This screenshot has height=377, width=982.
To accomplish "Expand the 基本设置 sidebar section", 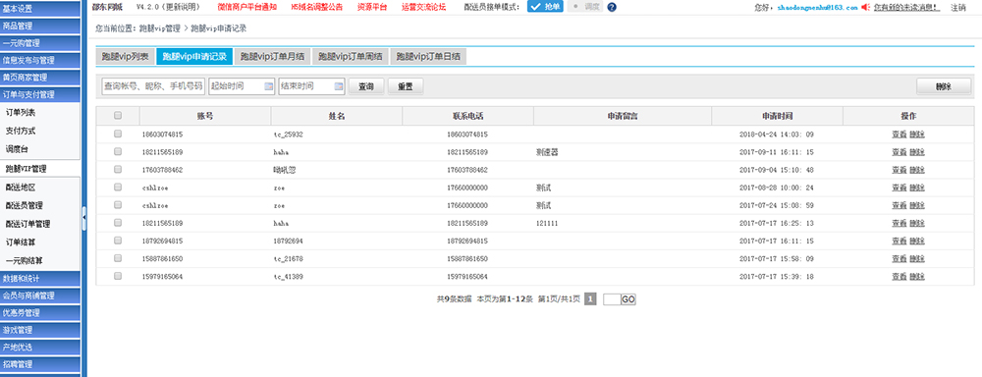I will pos(40,9).
